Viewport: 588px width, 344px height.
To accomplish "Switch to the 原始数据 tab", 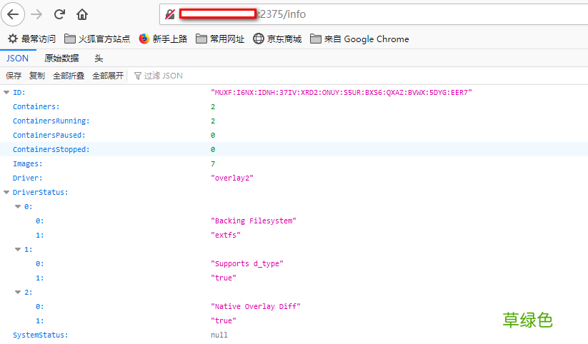I will tap(61, 59).
